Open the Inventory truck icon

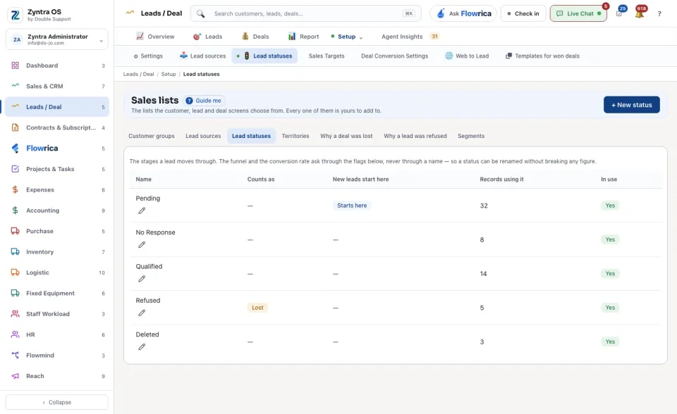tap(15, 252)
